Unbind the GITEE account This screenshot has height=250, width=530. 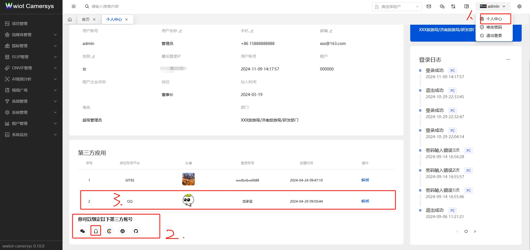[365, 180]
